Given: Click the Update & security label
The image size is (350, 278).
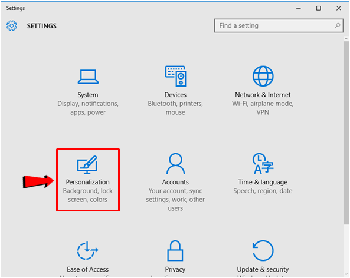Looking at the screenshot, I should (x=263, y=270).
